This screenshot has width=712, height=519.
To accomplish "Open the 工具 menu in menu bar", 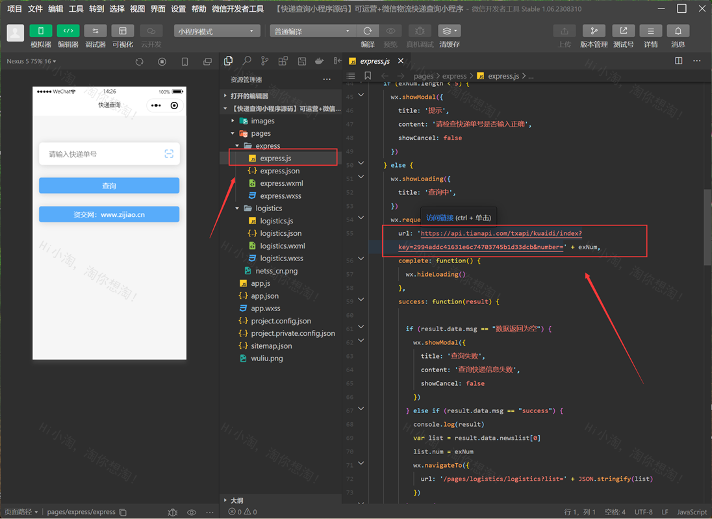I will point(76,9).
